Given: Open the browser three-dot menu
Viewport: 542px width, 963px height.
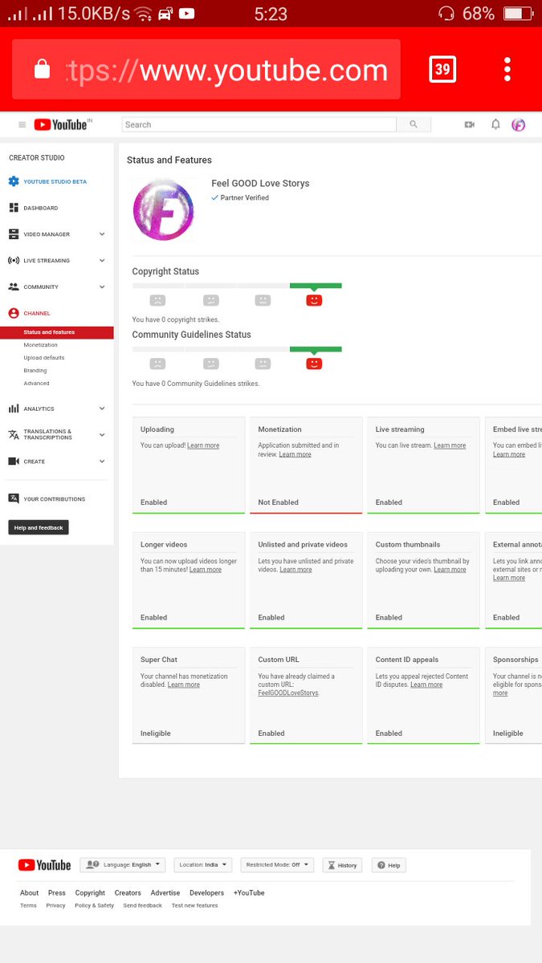Looking at the screenshot, I should (x=507, y=69).
